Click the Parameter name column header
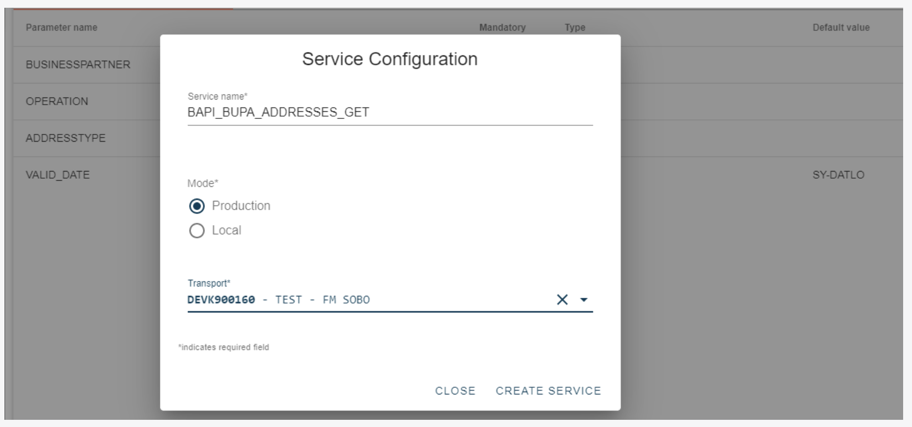Image resolution: width=912 pixels, height=427 pixels. tap(62, 28)
